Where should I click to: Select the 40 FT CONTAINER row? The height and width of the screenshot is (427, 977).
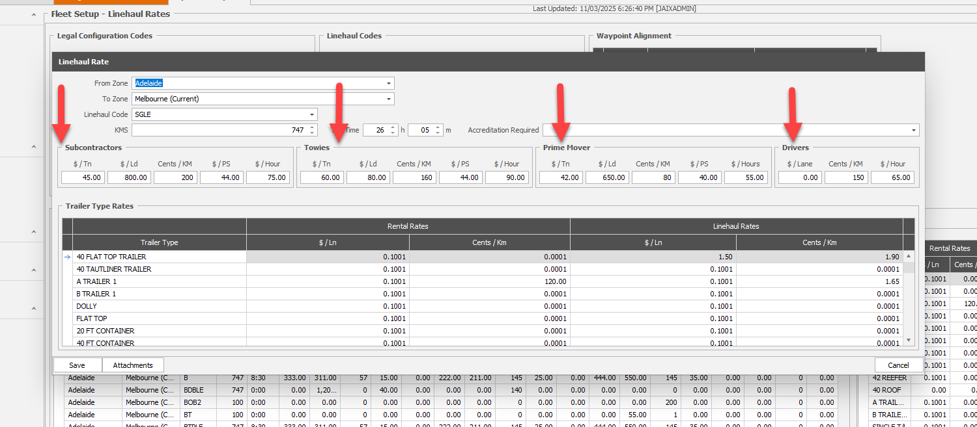tap(483, 343)
